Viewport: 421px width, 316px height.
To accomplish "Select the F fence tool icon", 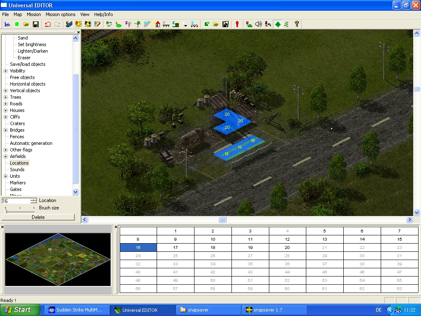I will pyautogui.click(x=166, y=24).
